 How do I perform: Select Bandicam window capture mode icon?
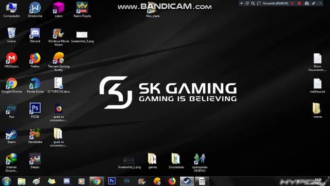point(247,4)
